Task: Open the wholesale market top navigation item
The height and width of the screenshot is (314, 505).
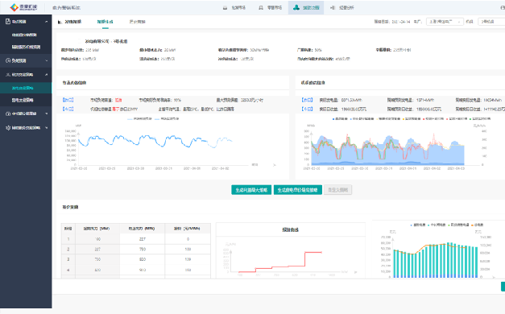Action: pos(234,8)
